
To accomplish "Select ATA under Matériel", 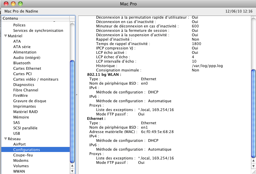I will tap(17, 41).
